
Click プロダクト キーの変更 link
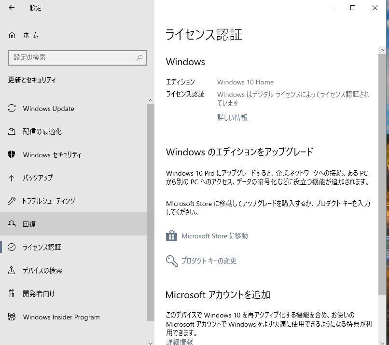pos(209,261)
